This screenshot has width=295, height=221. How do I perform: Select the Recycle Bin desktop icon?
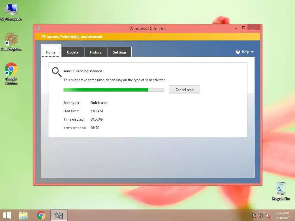tap(281, 191)
